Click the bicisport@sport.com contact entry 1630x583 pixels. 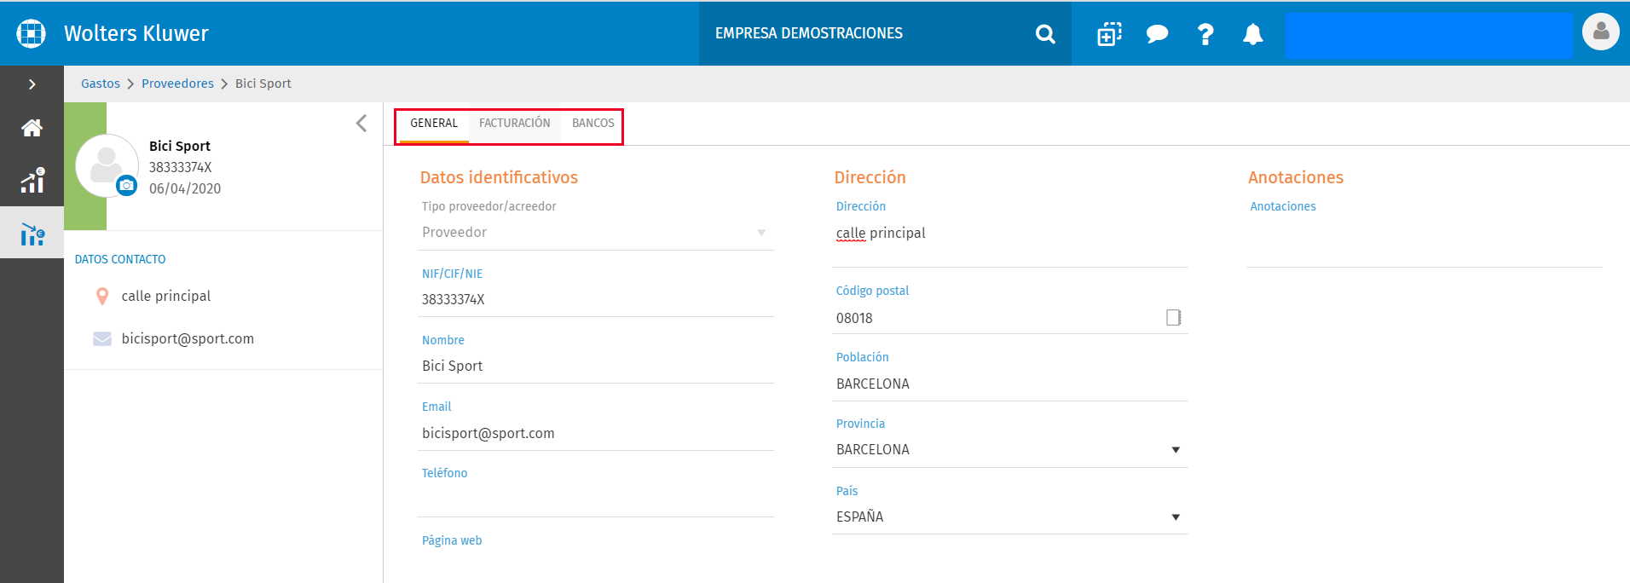[x=188, y=338]
